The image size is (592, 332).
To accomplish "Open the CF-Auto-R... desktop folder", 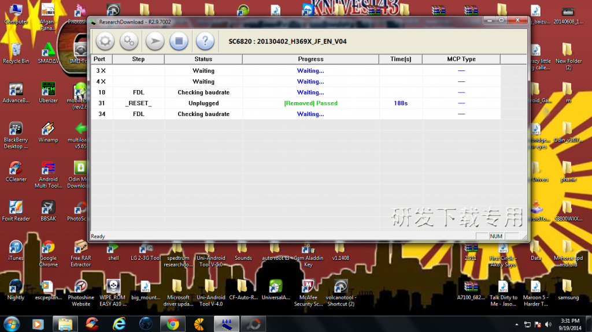I will click(x=243, y=290).
